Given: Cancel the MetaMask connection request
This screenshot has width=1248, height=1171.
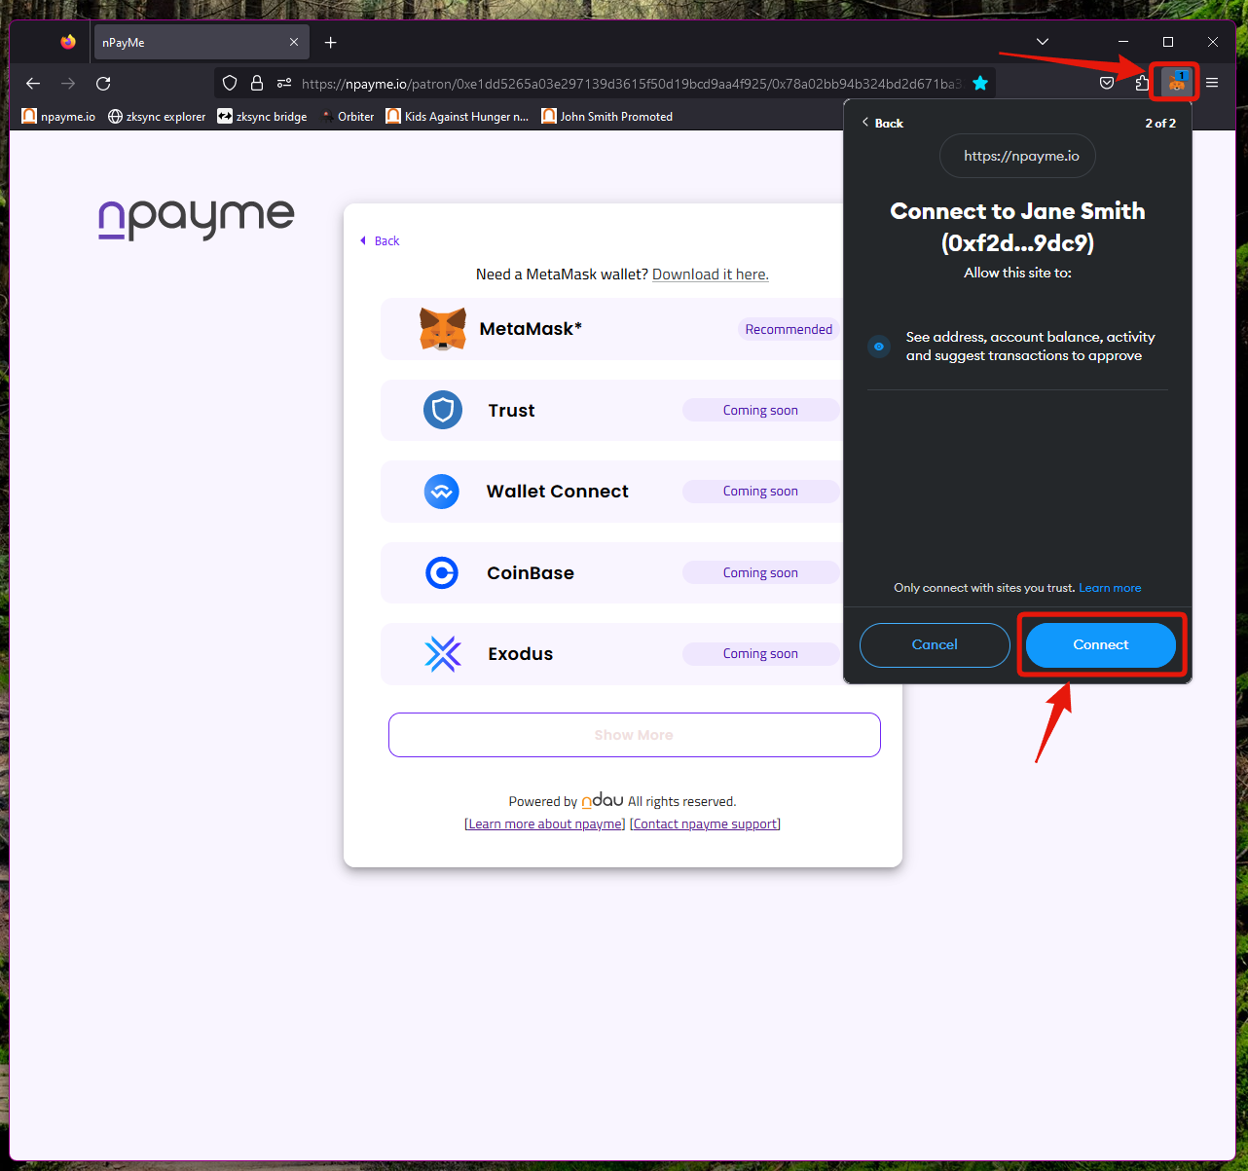Looking at the screenshot, I should coord(935,645).
